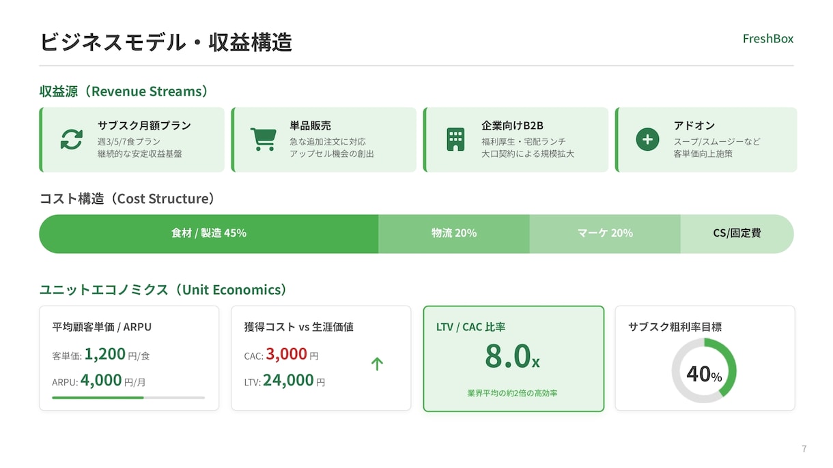Screen dimensions: 833x468
Task: Select the 食材 / 製造 45% cost segment
Action: point(209,233)
